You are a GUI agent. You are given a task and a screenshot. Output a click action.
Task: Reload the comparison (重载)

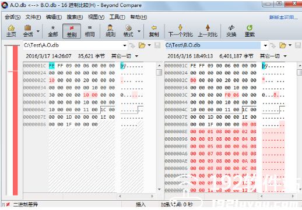click(x=250, y=31)
